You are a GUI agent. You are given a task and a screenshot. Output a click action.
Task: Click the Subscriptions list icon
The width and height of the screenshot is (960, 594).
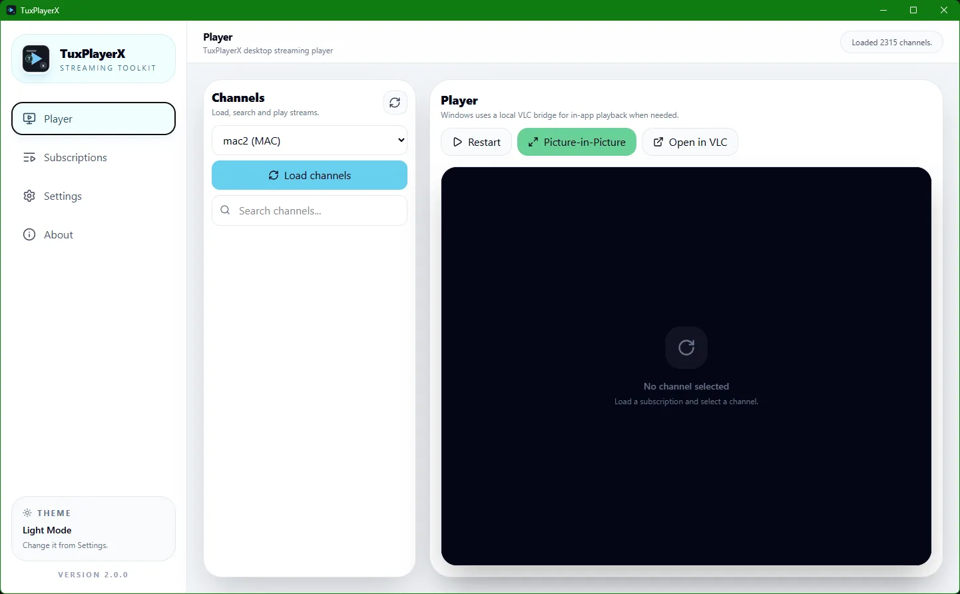(29, 158)
